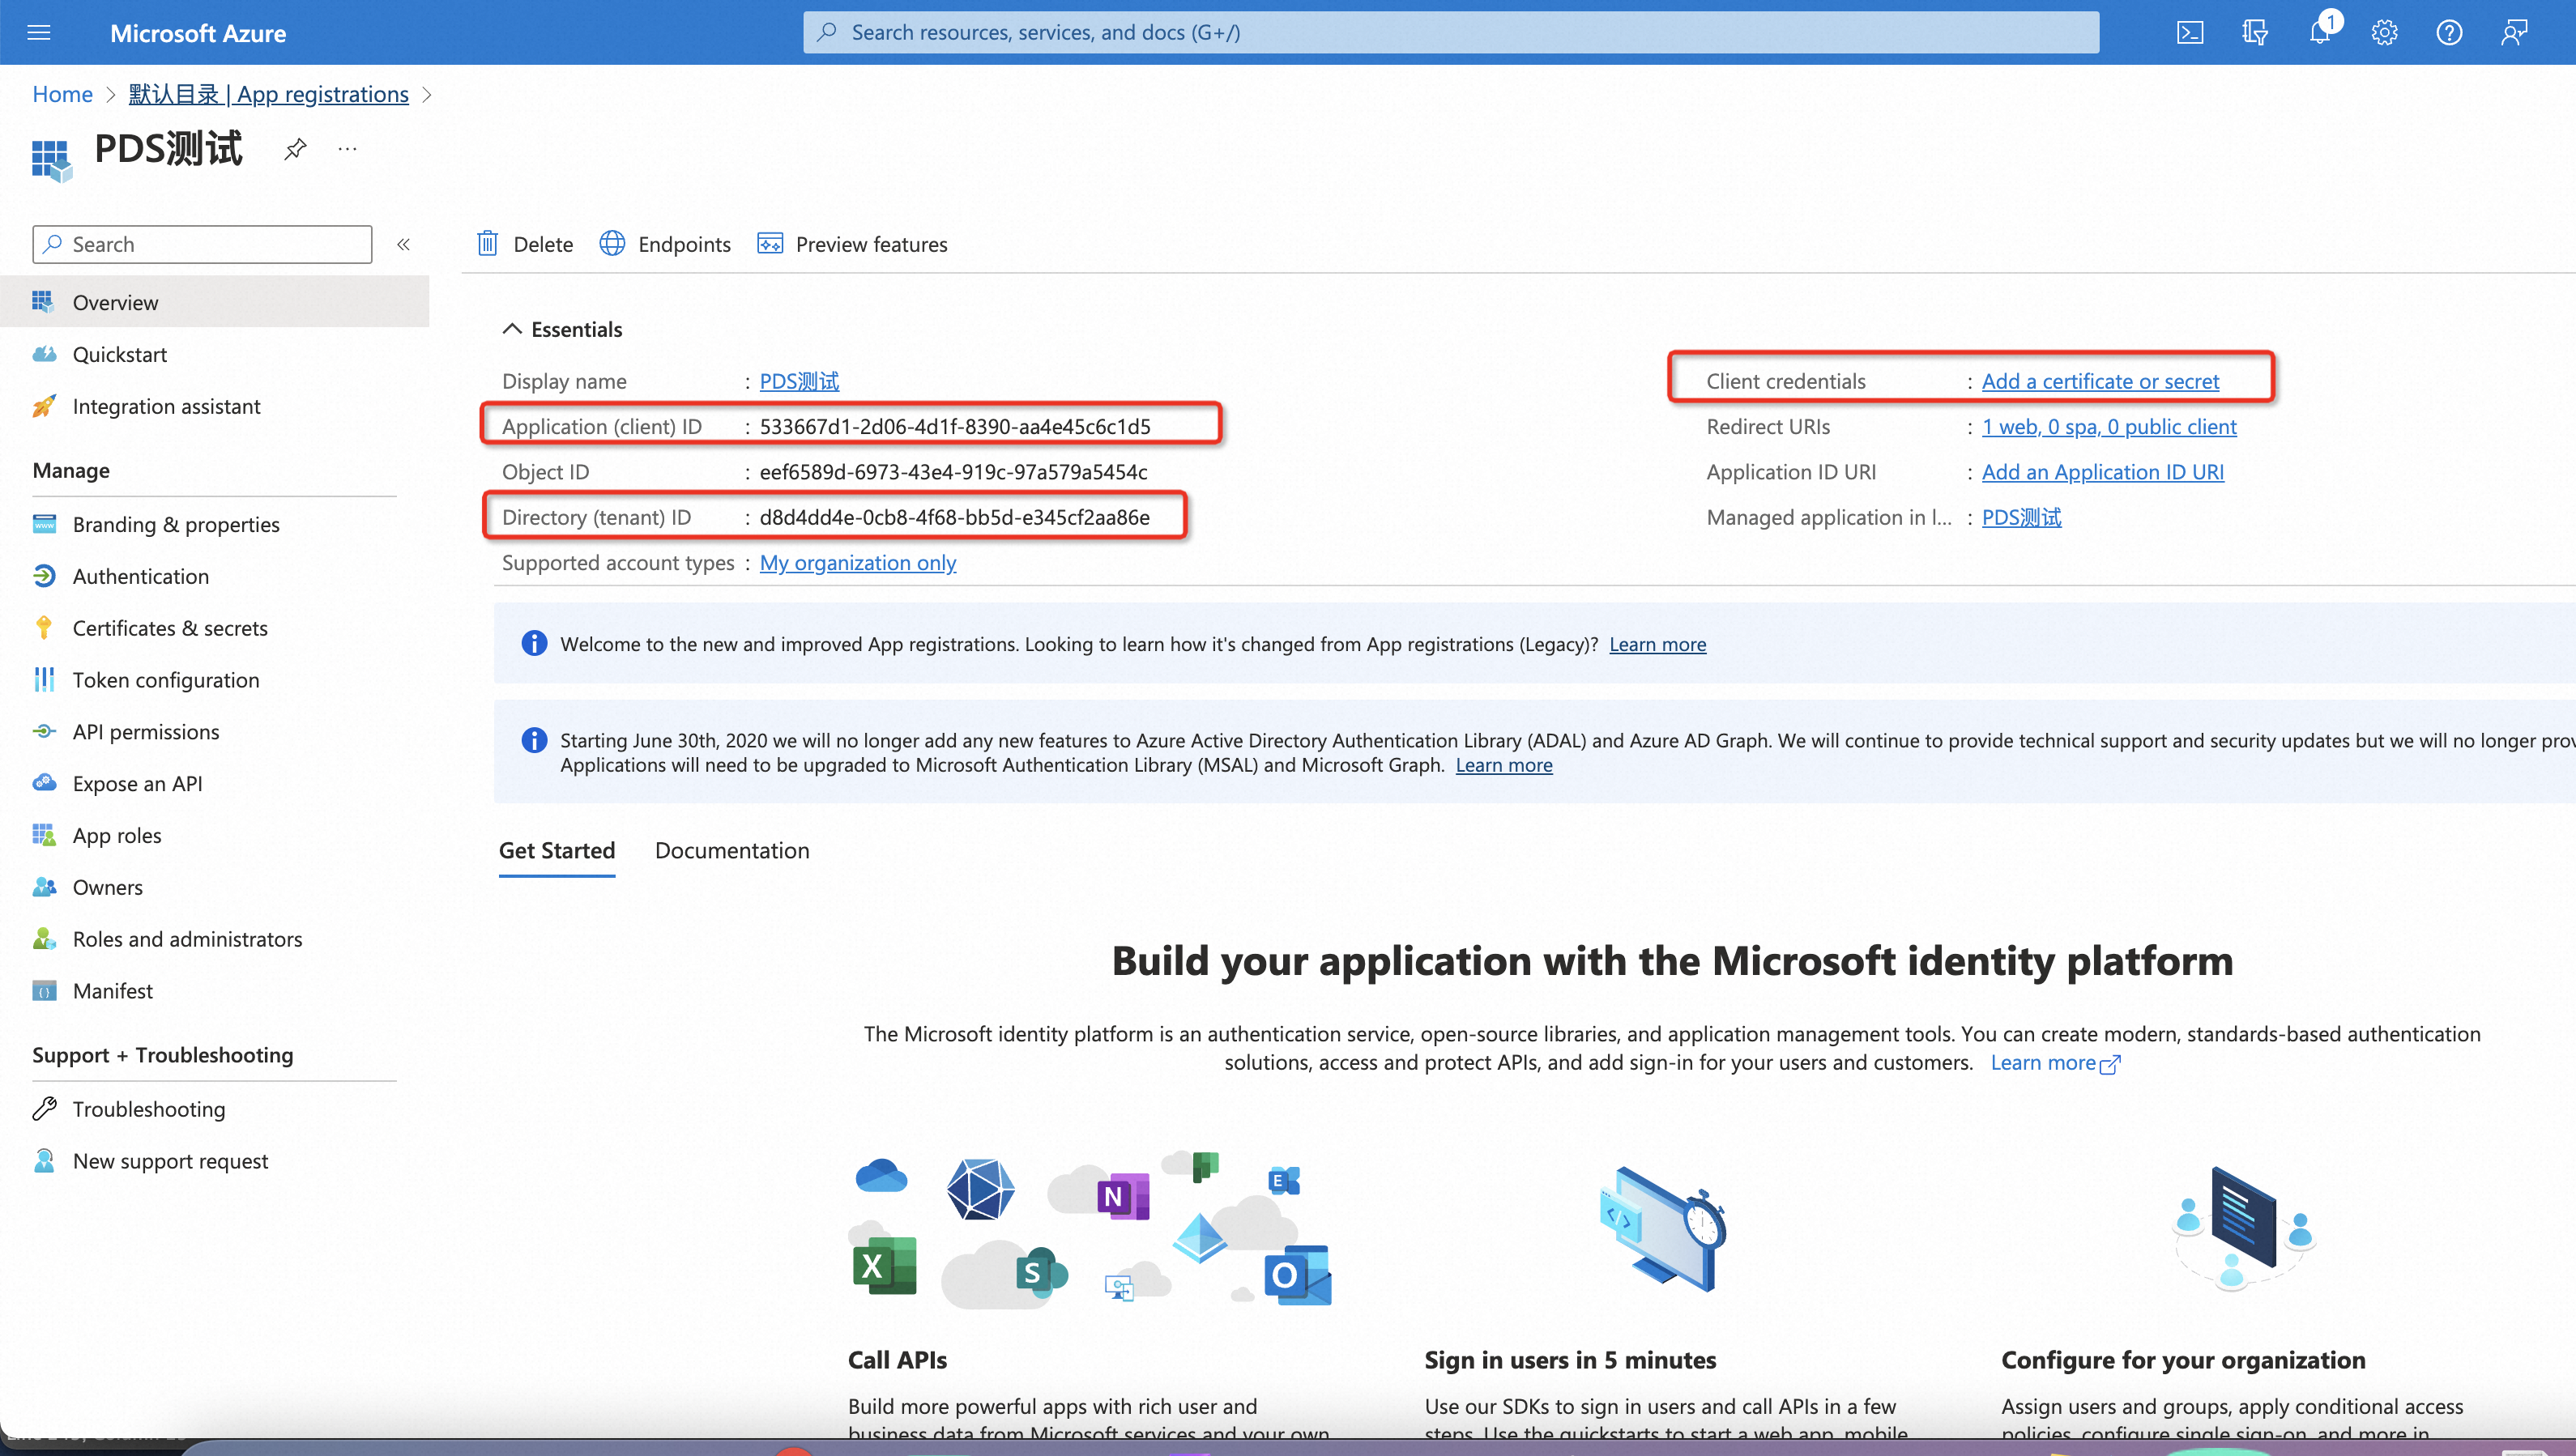Open Certificates & secrets menu item

(x=170, y=628)
